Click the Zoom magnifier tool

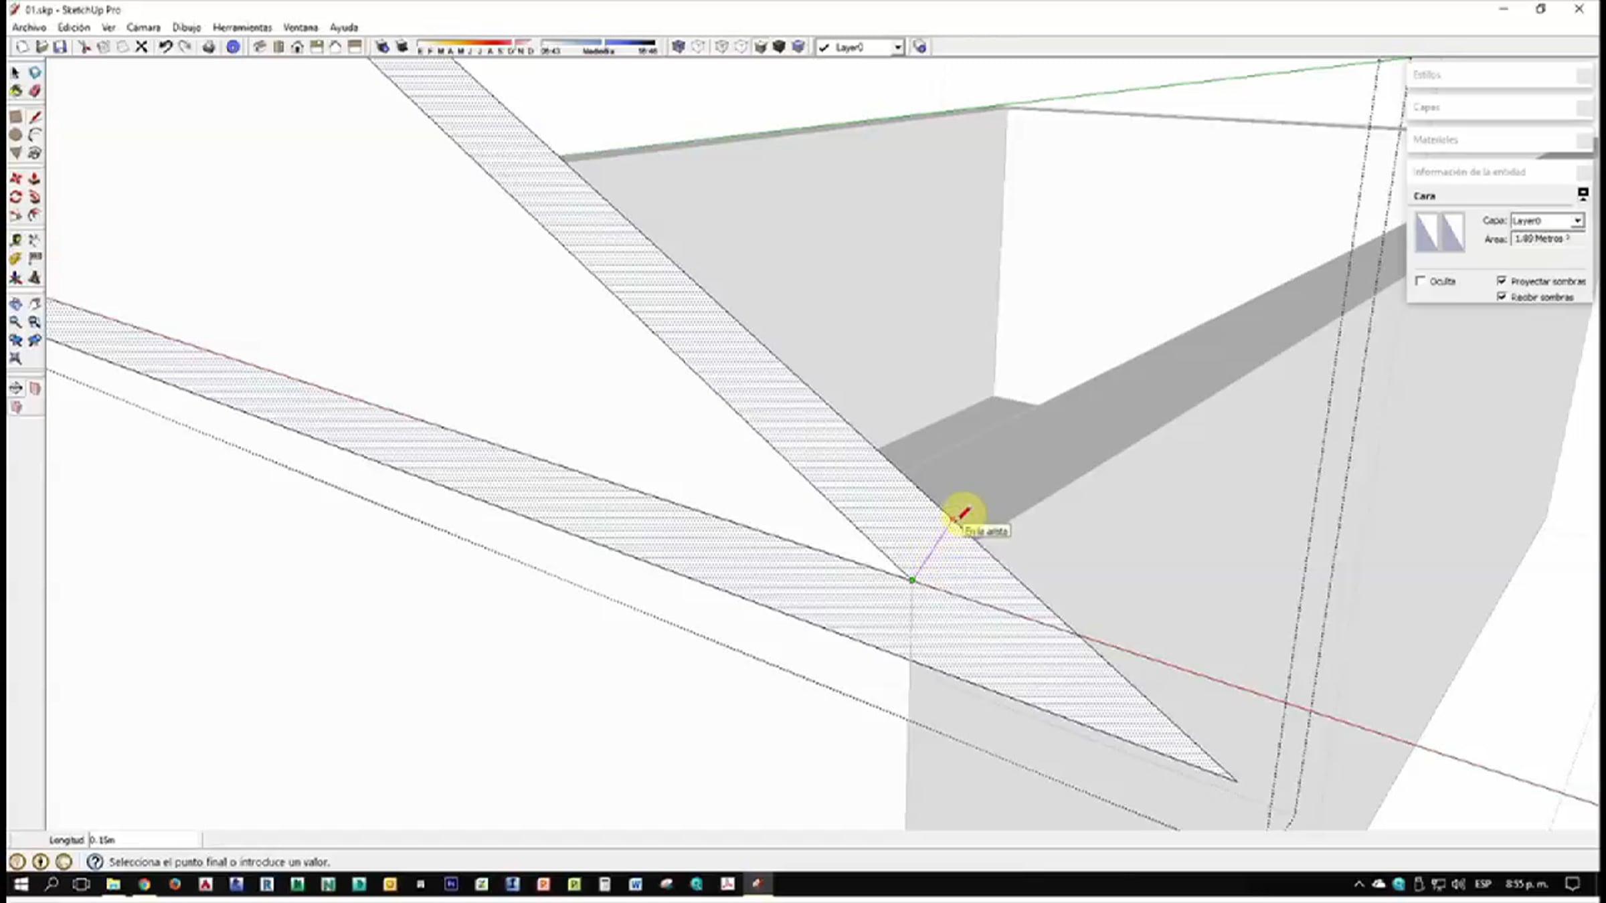click(x=16, y=322)
